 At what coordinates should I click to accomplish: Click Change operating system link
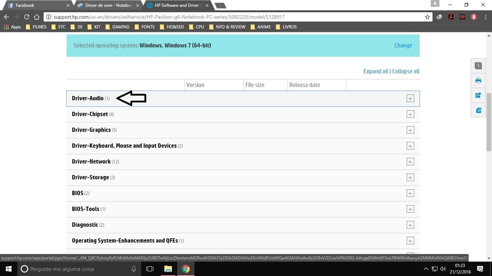tap(403, 45)
